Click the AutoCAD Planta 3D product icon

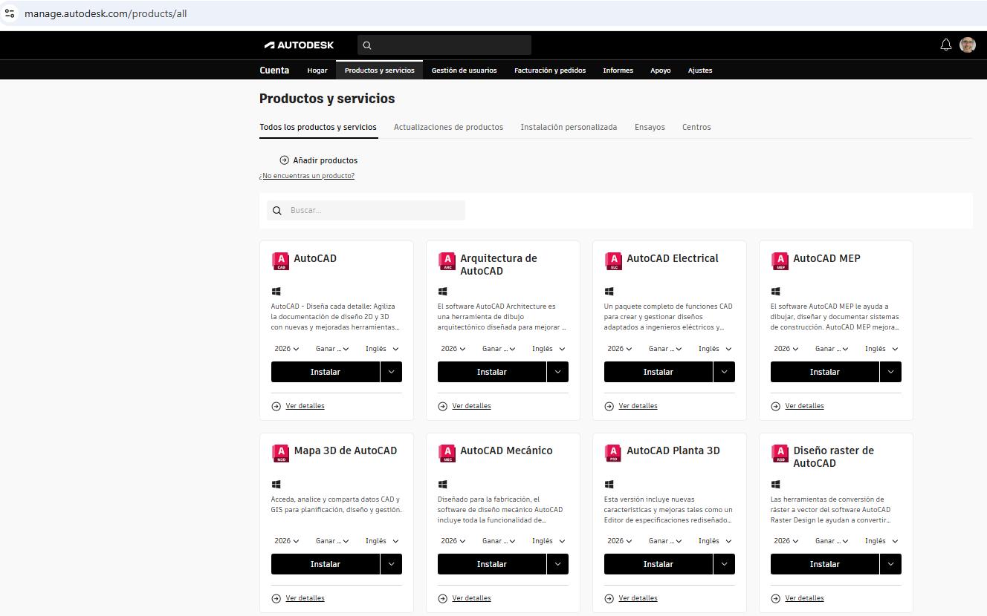point(613,453)
